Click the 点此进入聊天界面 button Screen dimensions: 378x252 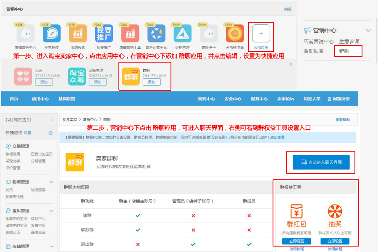click(x=321, y=162)
